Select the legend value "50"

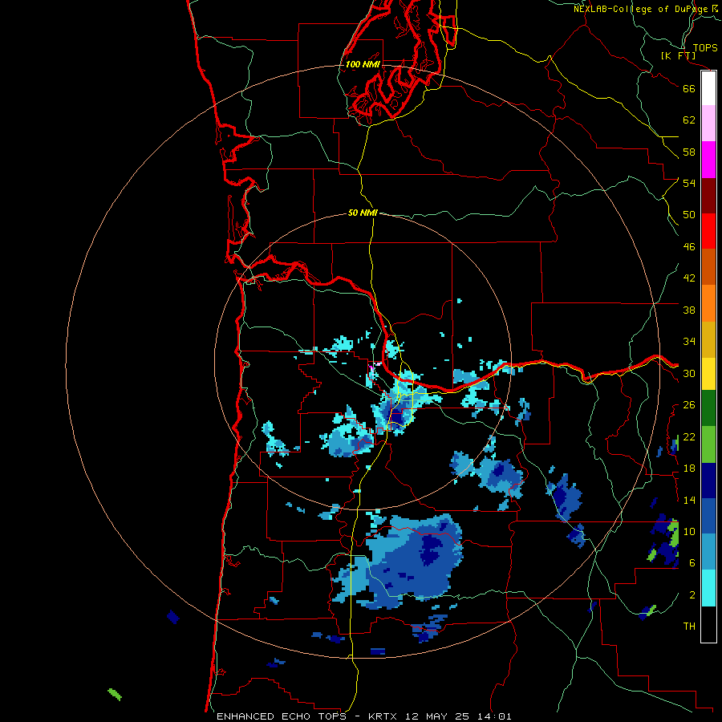coord(689,214)
